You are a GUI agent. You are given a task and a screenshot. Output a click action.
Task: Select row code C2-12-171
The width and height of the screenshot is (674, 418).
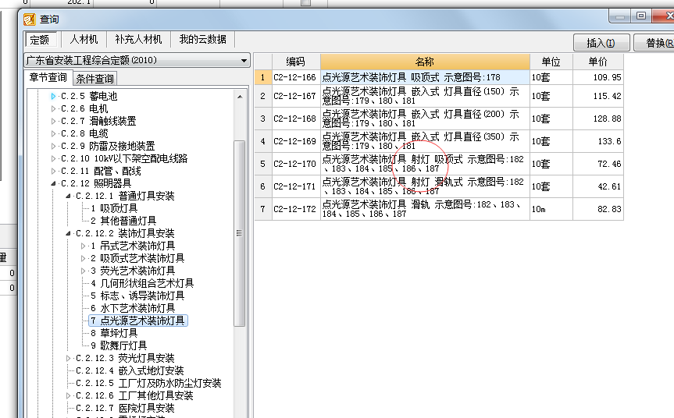coord(295,186)
